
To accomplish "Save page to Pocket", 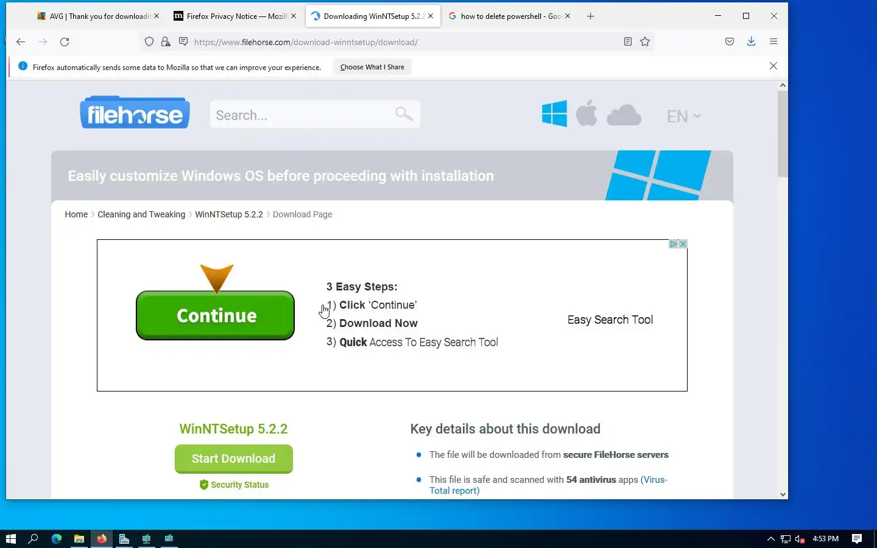I will (730, 42).
